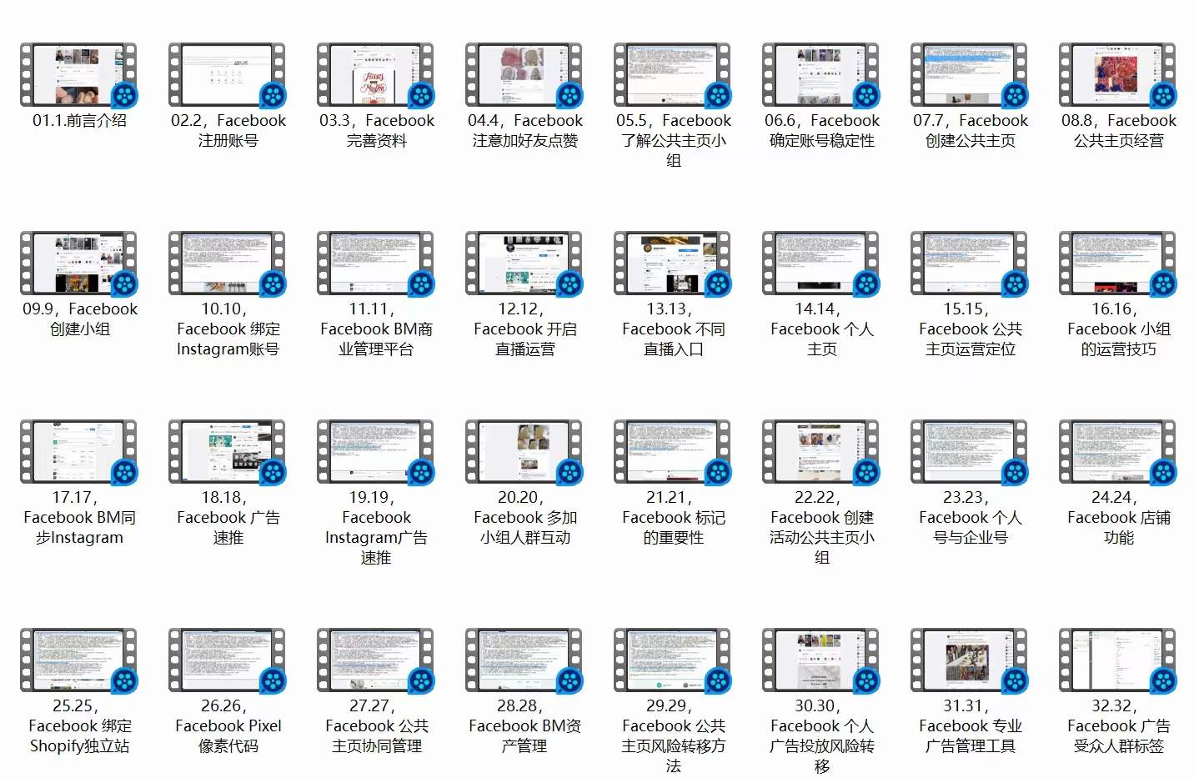Click the label 21.21，Facebook 标记的重要性
The image size is (1194, 778).
click(x=673, y=518)
